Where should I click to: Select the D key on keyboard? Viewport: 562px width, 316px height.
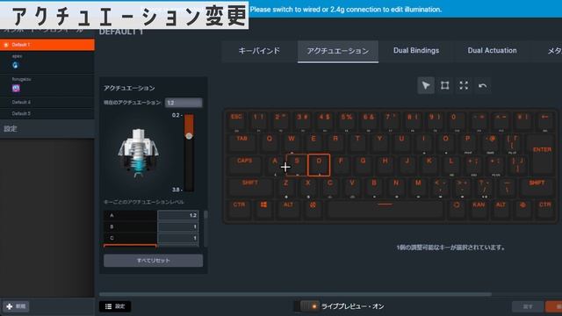pos(319,165)
